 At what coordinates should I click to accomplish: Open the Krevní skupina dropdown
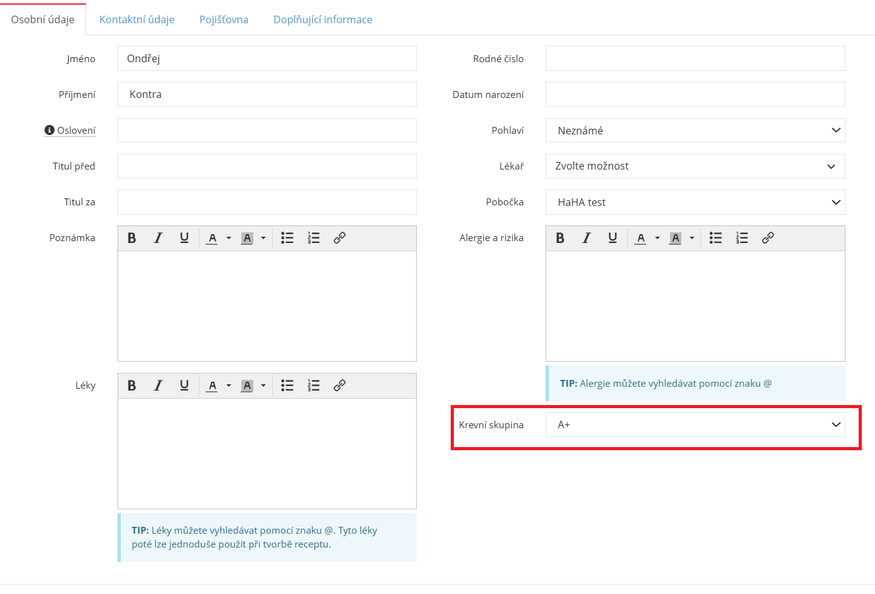tap(695, 424)
